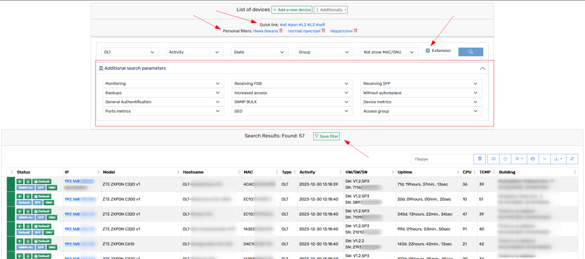Delete the 'Нема бекапа' personal filter

pos(281,31)
